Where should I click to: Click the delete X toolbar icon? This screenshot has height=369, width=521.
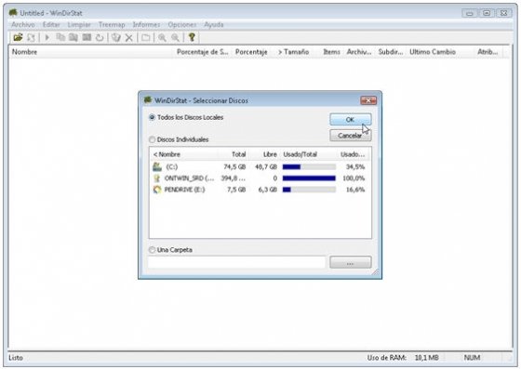tap(129, 38)
